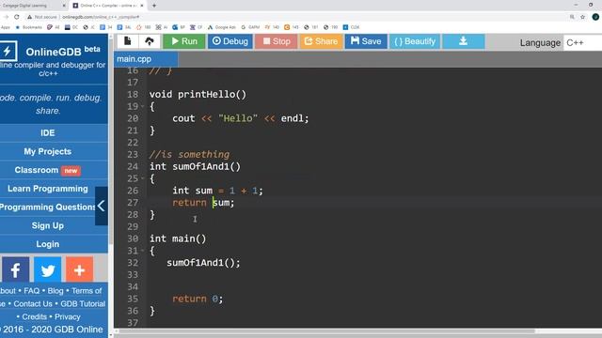The height and width of the screenshot is (338, 602).
Task: Click the line number 27 in gutter
Action: coord(133,203)
